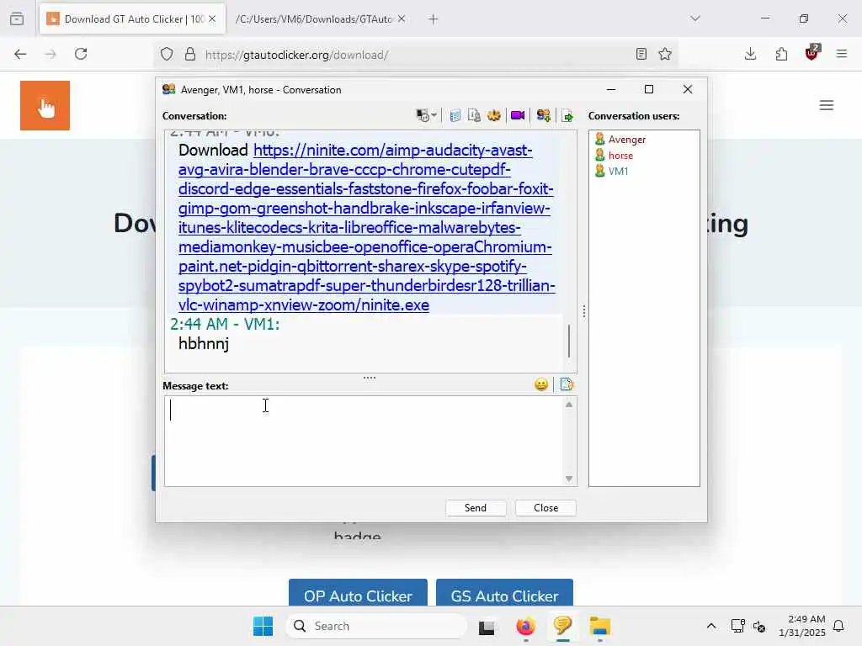This screenshot has height=646, width=862.
Task: Open Task View on taskbar
Action: tap(487, 626)
